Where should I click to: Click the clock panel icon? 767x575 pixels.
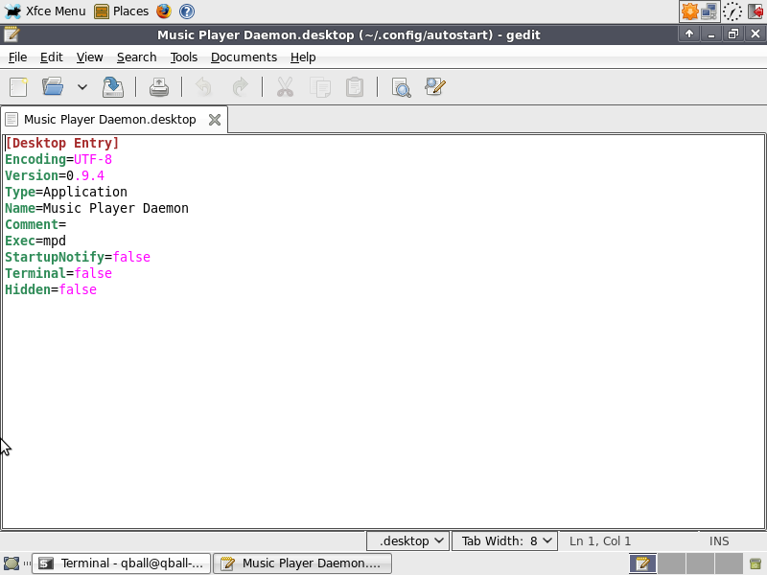(x=732, y=11)
